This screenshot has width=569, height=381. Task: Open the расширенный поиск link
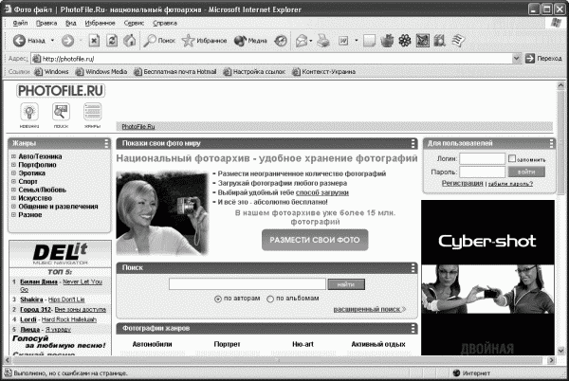pyautogui.click(x=370, y=309)
